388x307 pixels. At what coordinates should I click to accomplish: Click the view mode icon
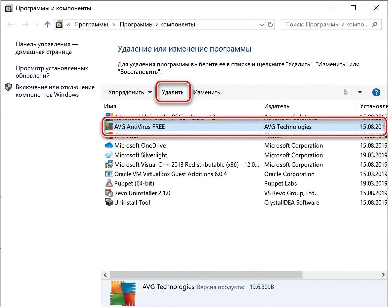(348, 92)
